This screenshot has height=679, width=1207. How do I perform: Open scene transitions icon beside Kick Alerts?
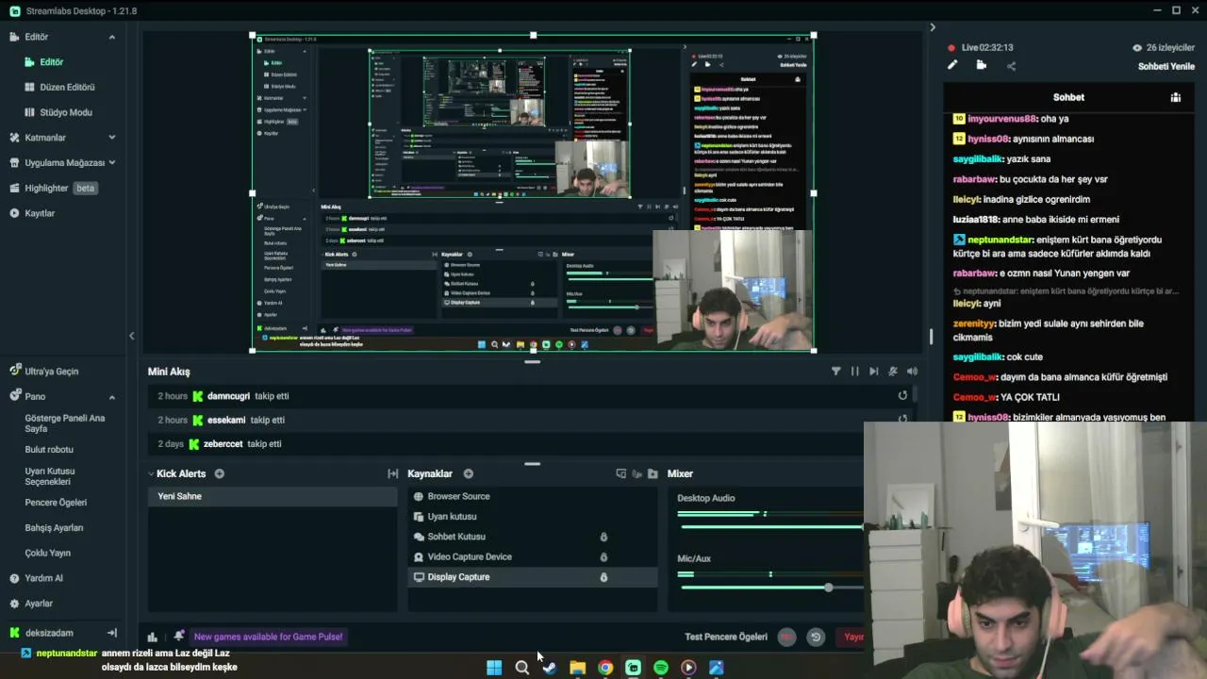tap(393, 473)
